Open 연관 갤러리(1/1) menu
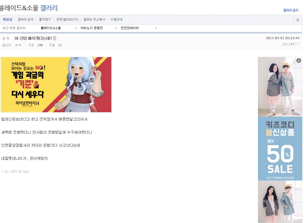304x223 pixels. [67, 20]
